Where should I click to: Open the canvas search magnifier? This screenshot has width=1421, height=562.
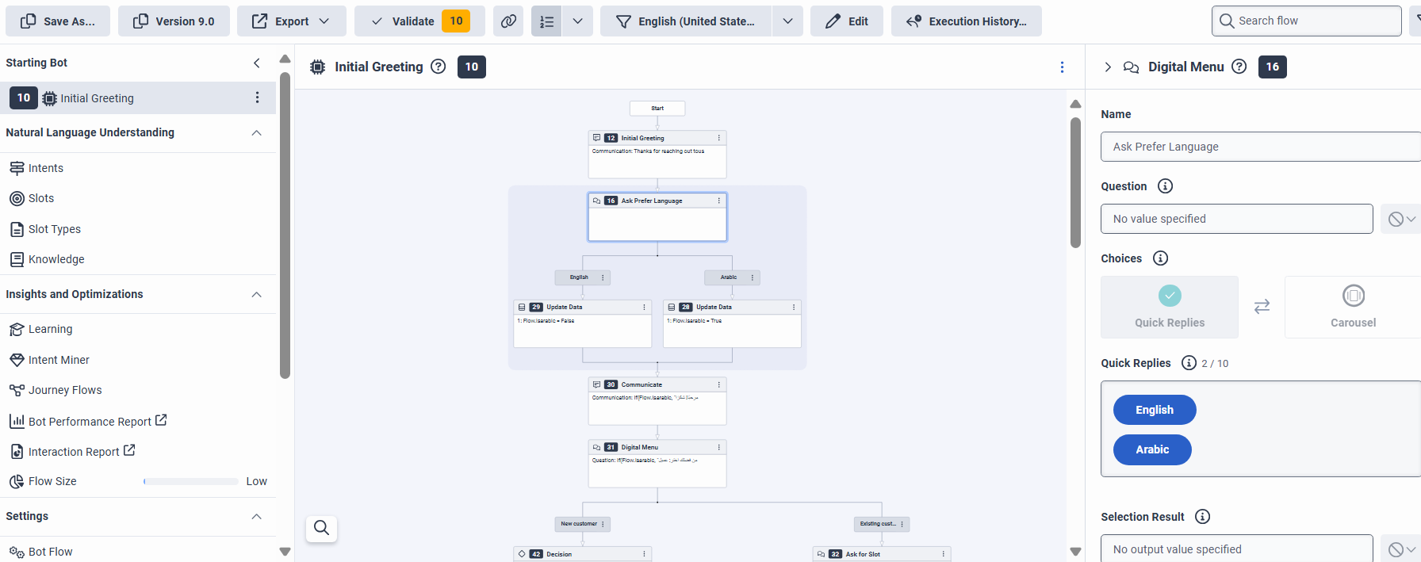click(x=321, y=528)
